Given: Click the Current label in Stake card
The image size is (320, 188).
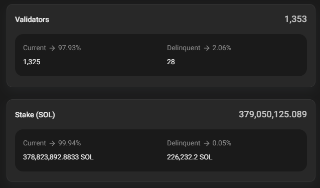Looking at the screenshot, I should (35, 143).
